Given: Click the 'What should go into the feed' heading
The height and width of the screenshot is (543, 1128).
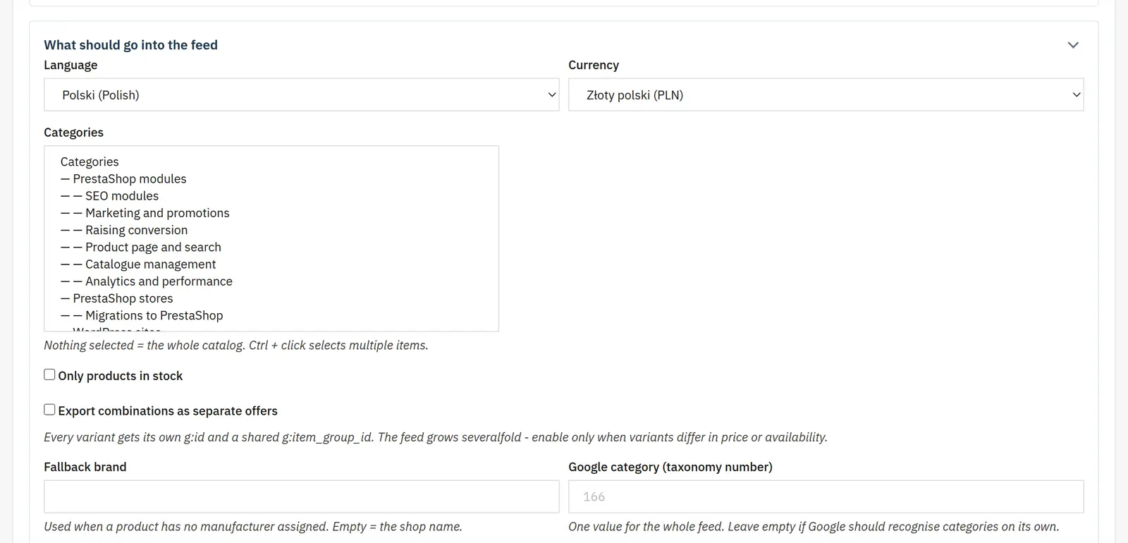Looking at the screenshot, I should click(130, 45).
